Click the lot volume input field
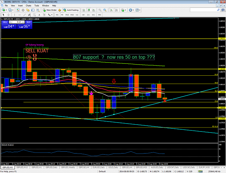 (x=17, y=22)
